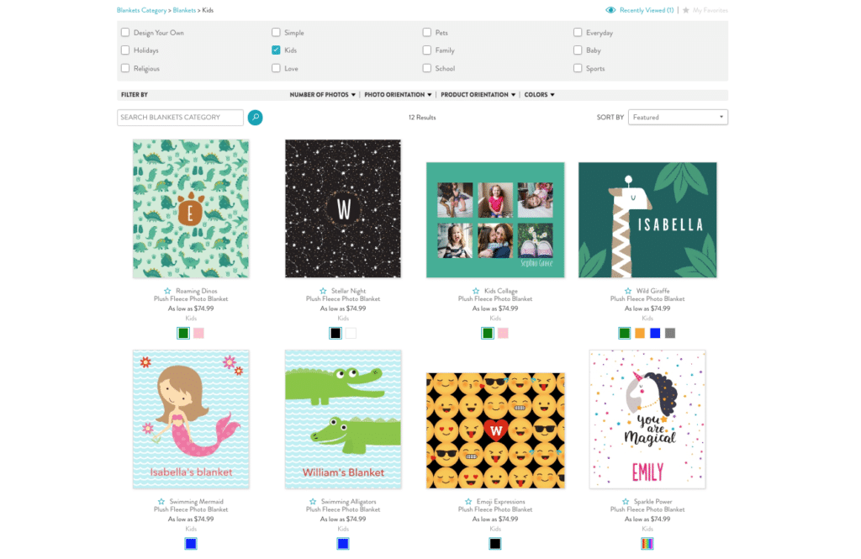This screenshot has width=861, height=559.
Task: Open the Sort By Featured dropdown
Action: 677,118
